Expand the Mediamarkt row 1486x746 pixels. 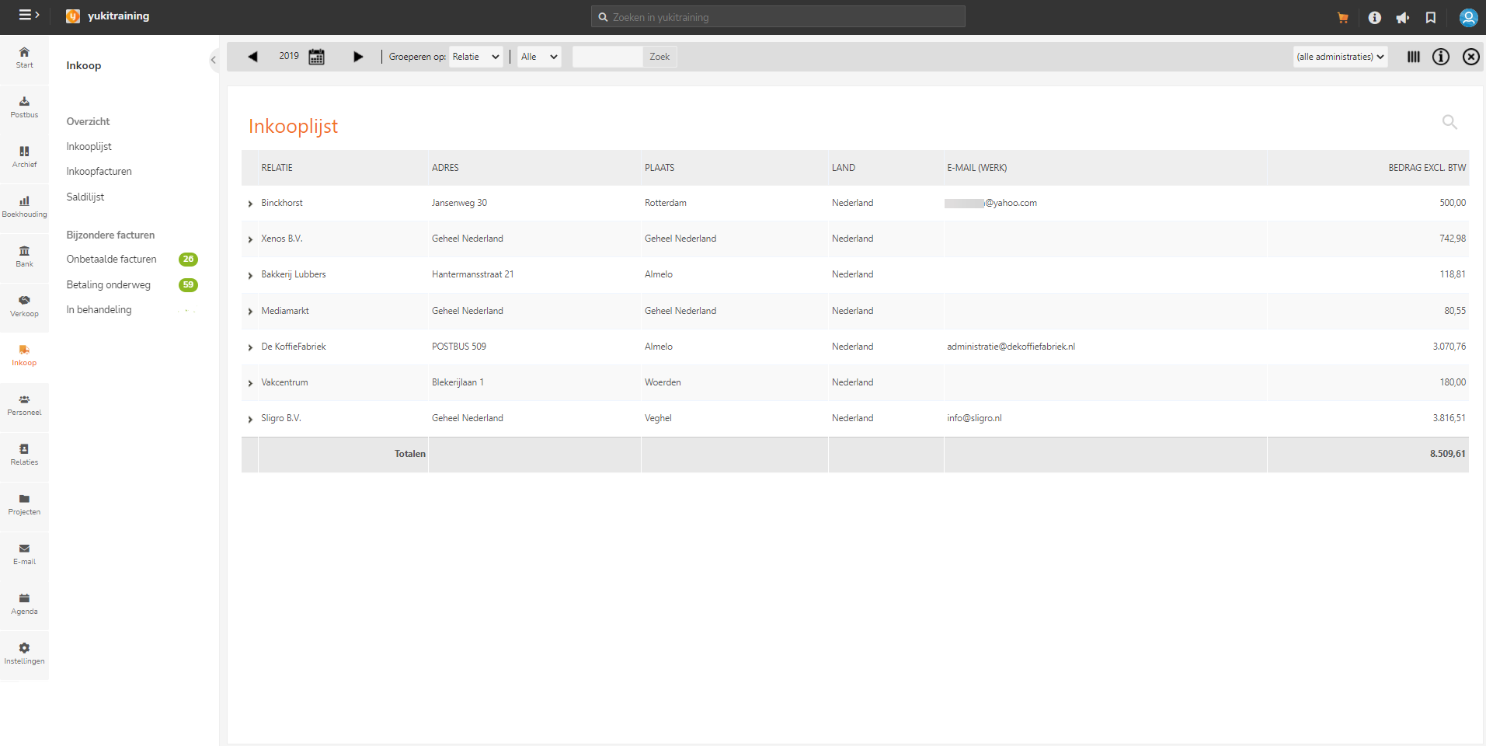pyautogui.click(x=250, y=312)
